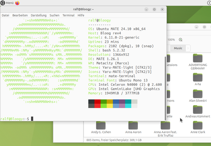Select the A-ha folder

198,79
